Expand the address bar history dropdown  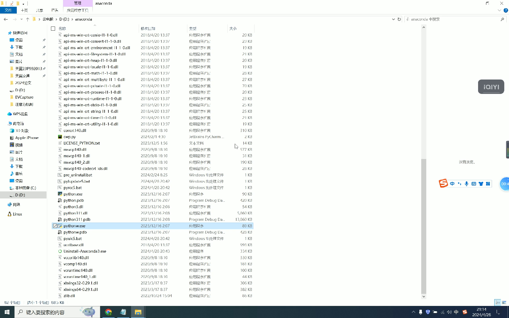click(393, 19)
